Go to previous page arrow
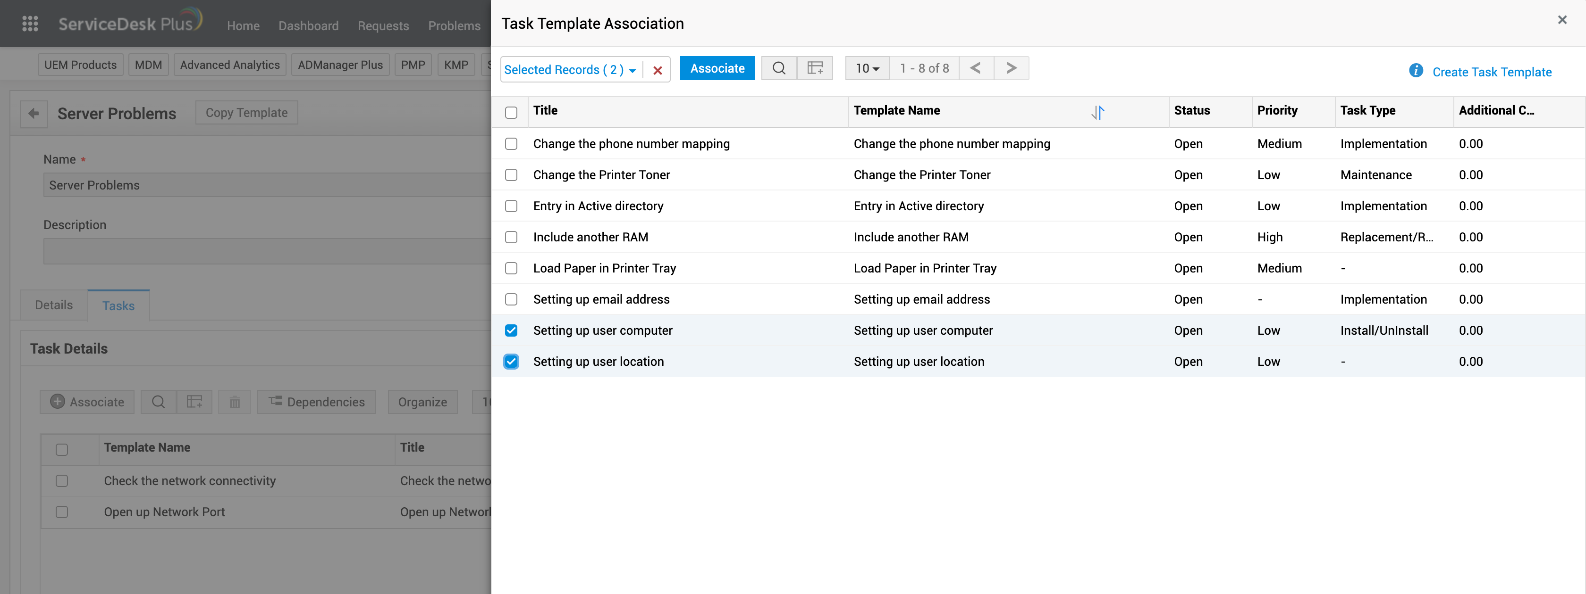 [x=975, y=68]
